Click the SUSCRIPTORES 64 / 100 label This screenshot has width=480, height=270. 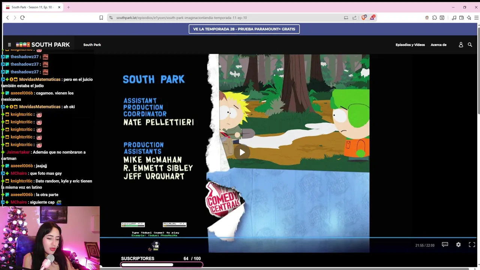point(161,258)
